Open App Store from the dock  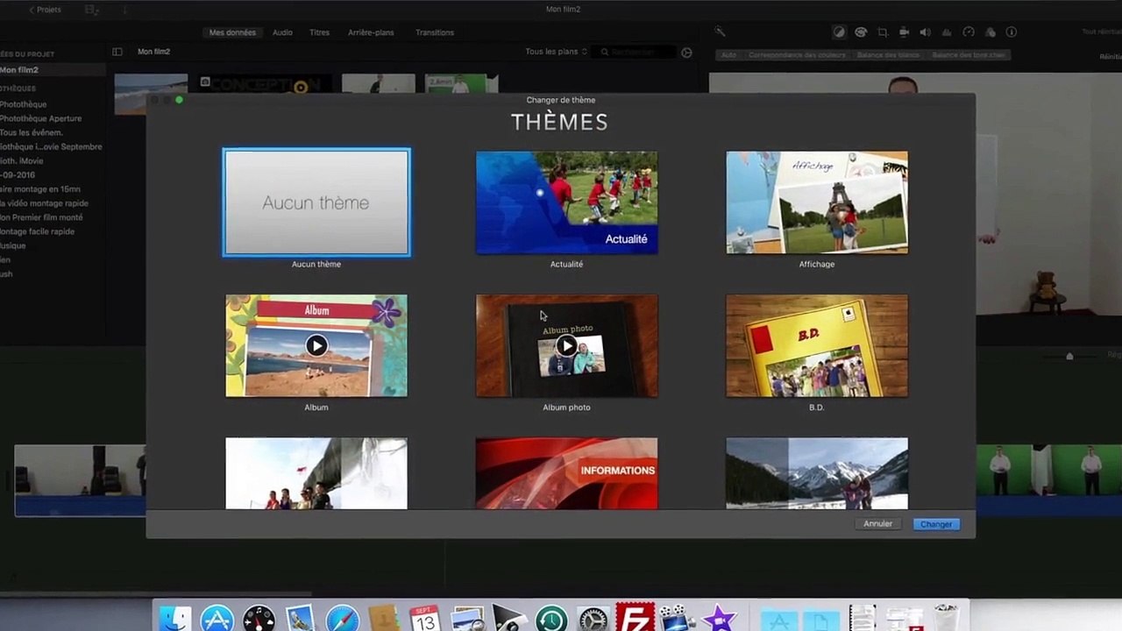(217, 619)
